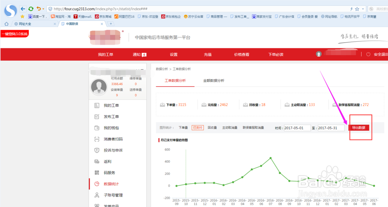Click 数据分析 in the breadcrumb
The width and height of the screenshot is (388, 207).
162,69
